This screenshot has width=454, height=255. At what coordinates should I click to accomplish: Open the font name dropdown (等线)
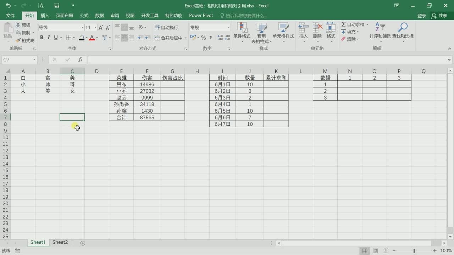82,27
